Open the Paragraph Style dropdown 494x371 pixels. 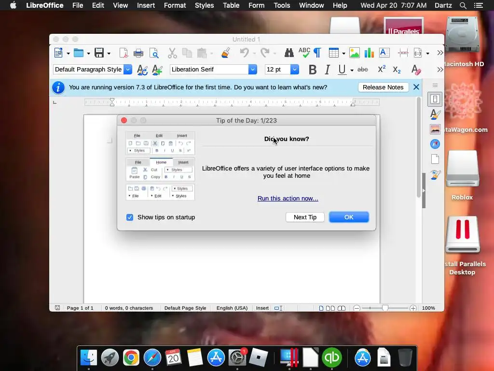coord(127,70)
